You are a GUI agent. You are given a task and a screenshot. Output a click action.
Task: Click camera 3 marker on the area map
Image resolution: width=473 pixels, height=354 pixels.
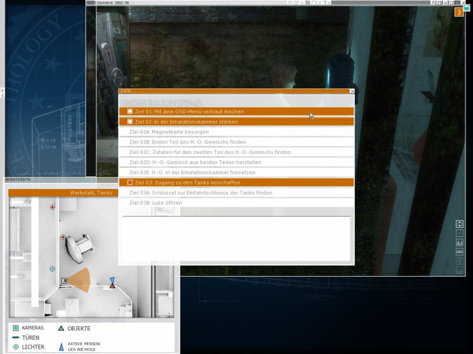point(64,281)
